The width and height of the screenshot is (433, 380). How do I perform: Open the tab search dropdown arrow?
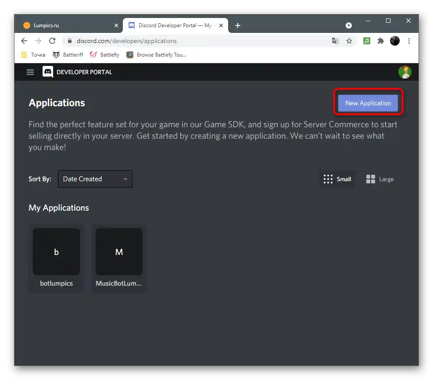point(348,25)
